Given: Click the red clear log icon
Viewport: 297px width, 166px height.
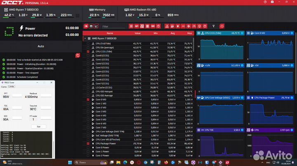Looking at the screenshot, I should (x=78, y=55).
